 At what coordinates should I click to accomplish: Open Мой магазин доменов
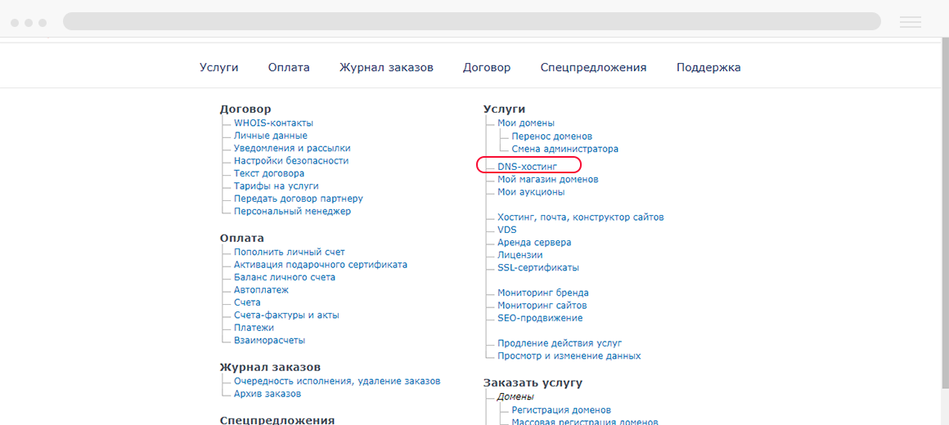[x=548, y=180]
